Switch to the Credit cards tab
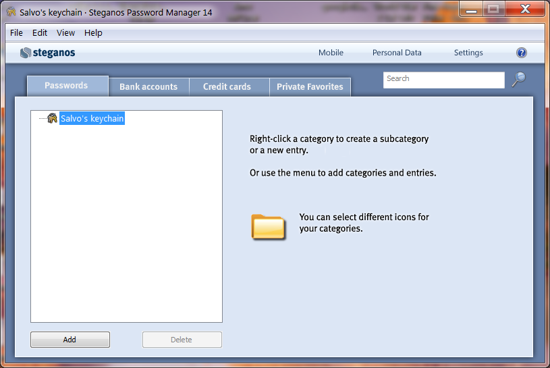This screenshot has height=368, width=550. click(229, 86)
